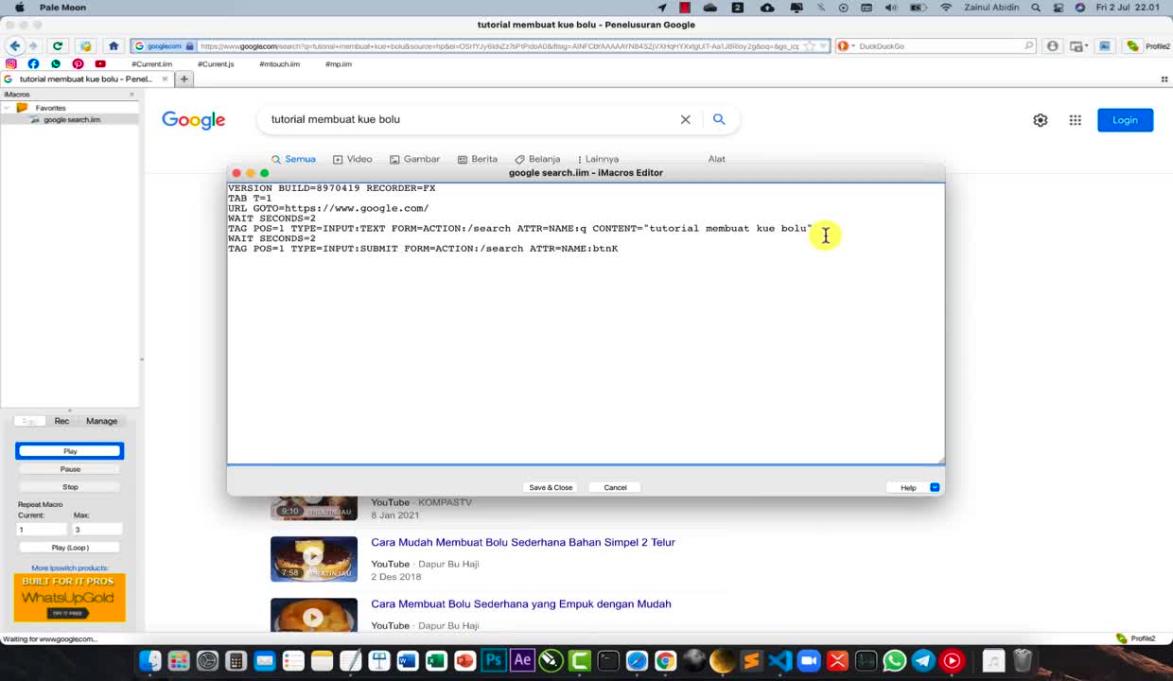The width and height of the screenshot is (1173, 681).
Task: Select the Gambar search tab
Action: pos(414,159)
